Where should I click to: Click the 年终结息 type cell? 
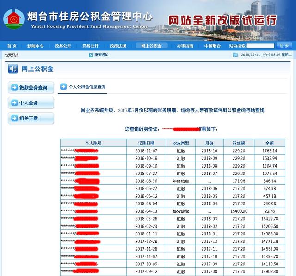[x=181, y=181]
